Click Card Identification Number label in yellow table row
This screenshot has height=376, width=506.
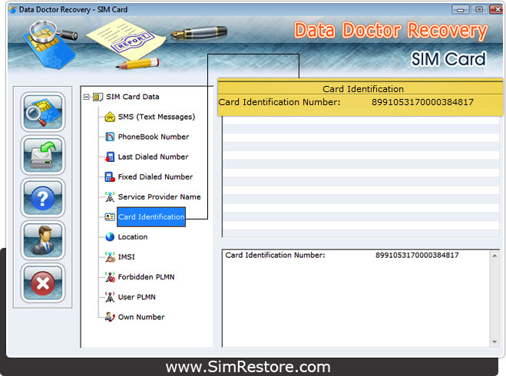[x=279, y=102]
